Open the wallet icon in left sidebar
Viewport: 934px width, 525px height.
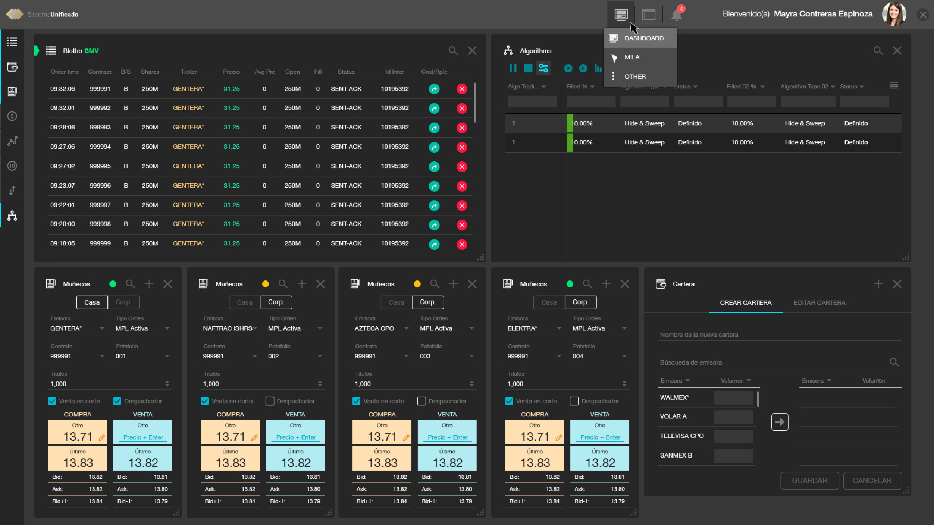(12, 67)
